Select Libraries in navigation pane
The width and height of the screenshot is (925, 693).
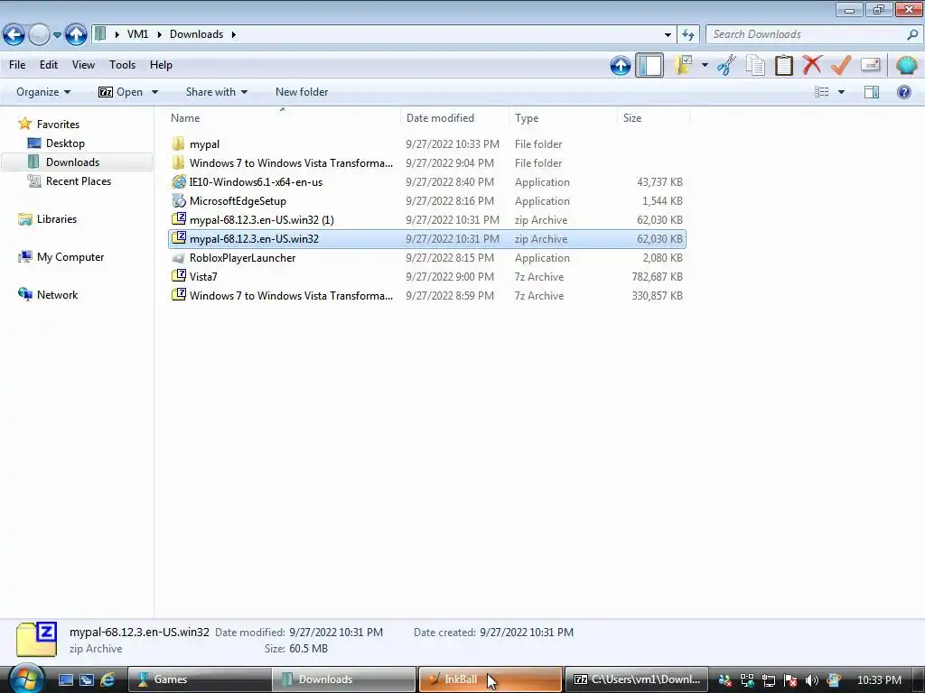point(57,219)
